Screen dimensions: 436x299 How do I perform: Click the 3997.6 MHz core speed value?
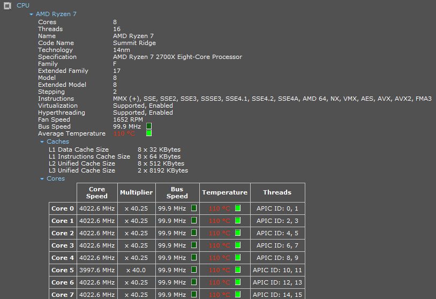coord(97,270)
